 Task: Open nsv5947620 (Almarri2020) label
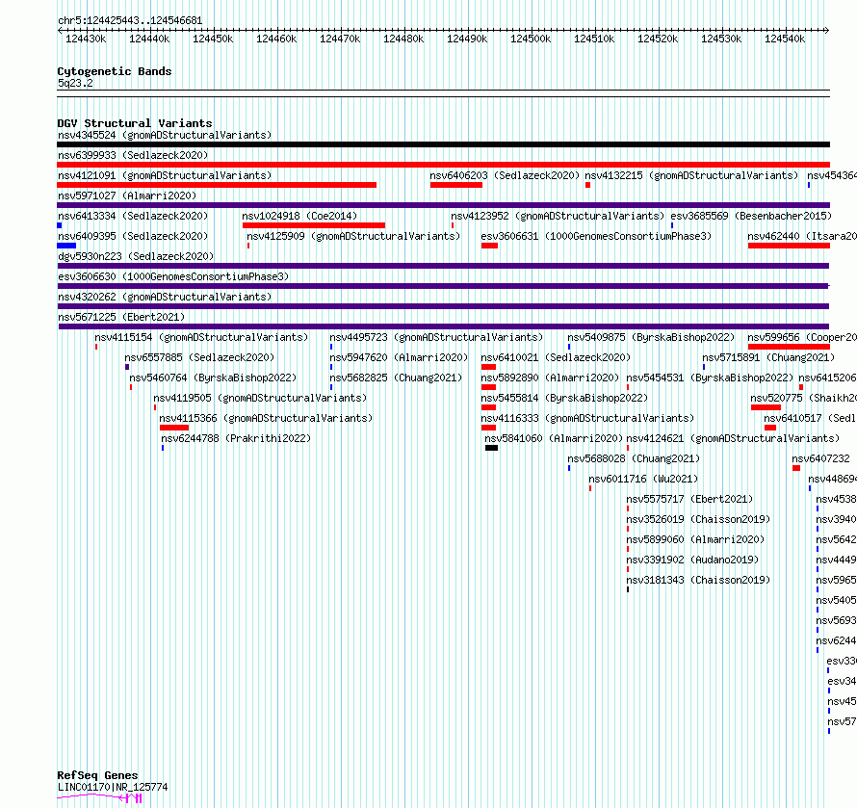pos(399,357)
